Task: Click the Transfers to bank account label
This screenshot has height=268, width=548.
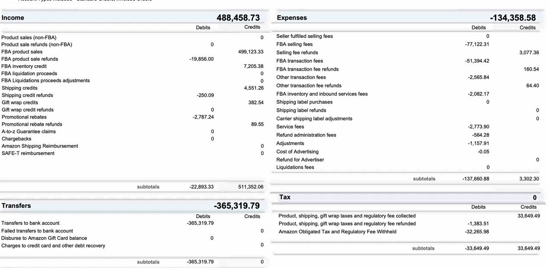Action: pos(30,223)
